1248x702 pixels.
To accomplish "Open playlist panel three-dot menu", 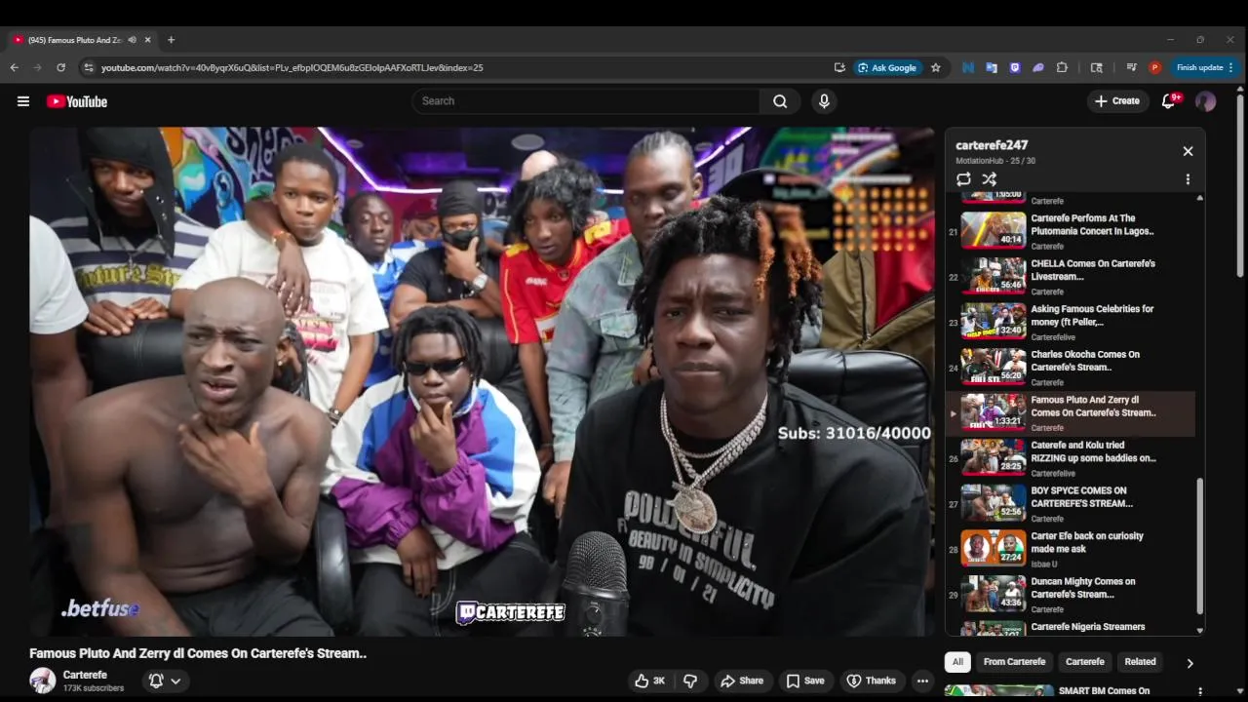I will 1188,179.
